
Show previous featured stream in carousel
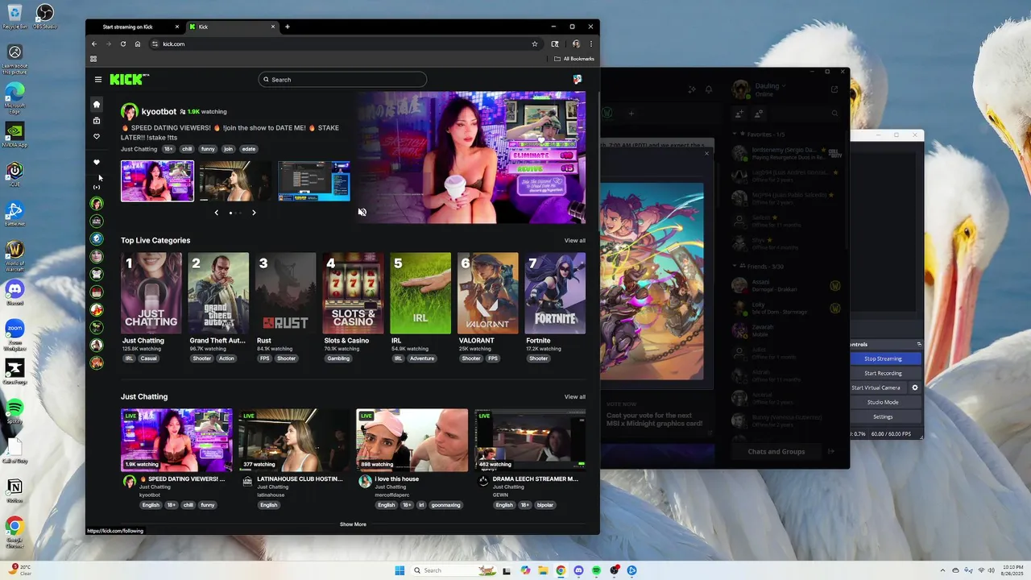pos(216,213)
